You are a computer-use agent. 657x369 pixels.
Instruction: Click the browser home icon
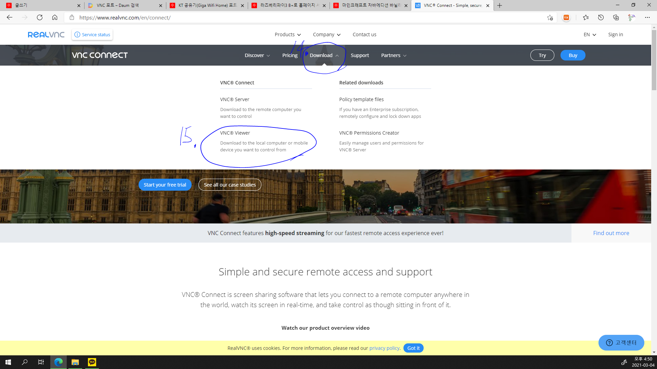pyautogui.click(x=55, y=17)
